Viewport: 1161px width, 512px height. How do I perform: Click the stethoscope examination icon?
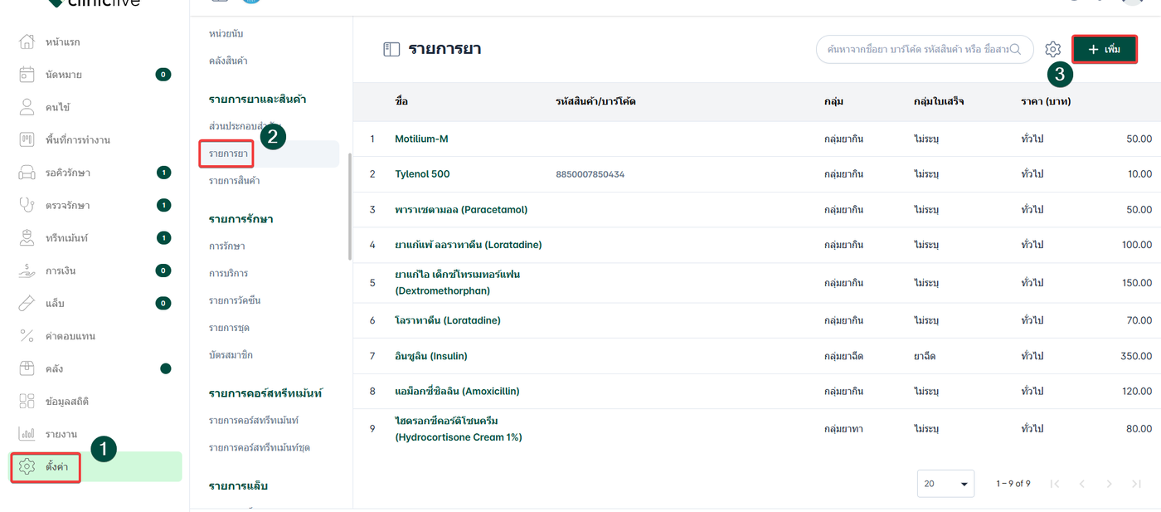pyautogui.click(x=27, y=205)
